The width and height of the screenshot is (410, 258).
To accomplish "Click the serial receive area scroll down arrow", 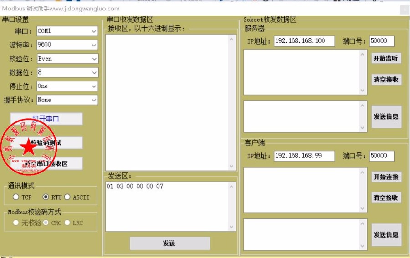I will (x=231, y=166).
